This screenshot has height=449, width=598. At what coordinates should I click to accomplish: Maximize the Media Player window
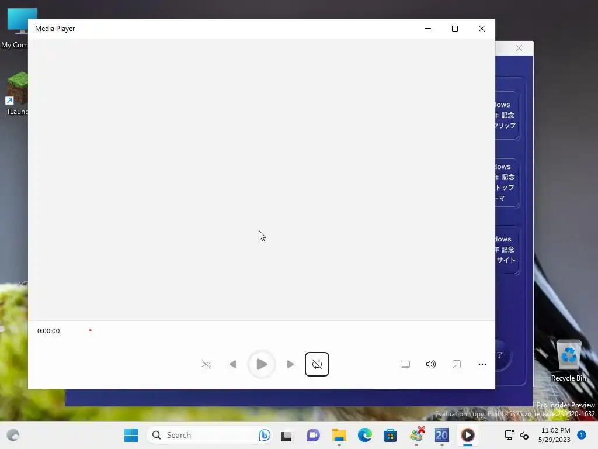click(x=454, y=29)
